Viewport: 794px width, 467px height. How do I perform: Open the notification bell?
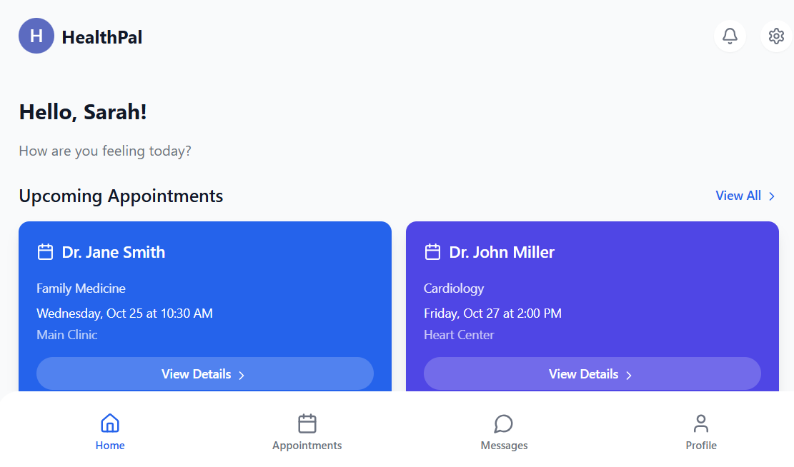click(x=730, y=36)
